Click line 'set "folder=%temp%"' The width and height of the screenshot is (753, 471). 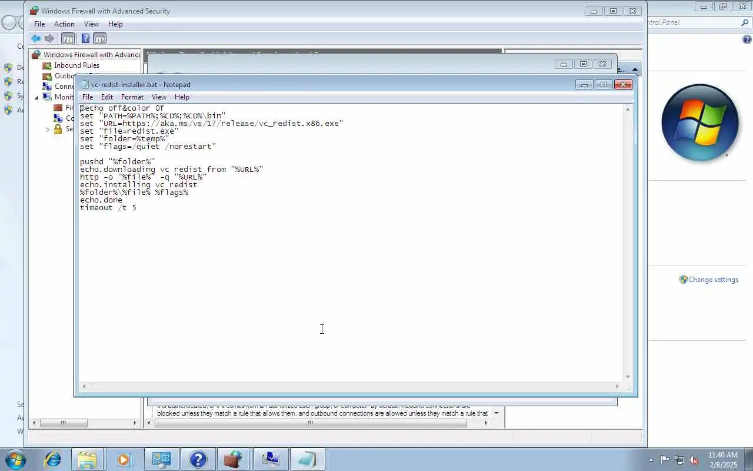[x=124, y=139]
